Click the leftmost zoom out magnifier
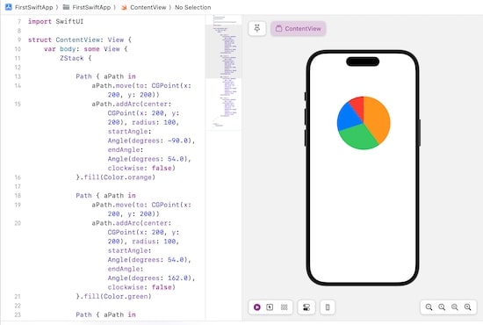 (x=429, y=307)
